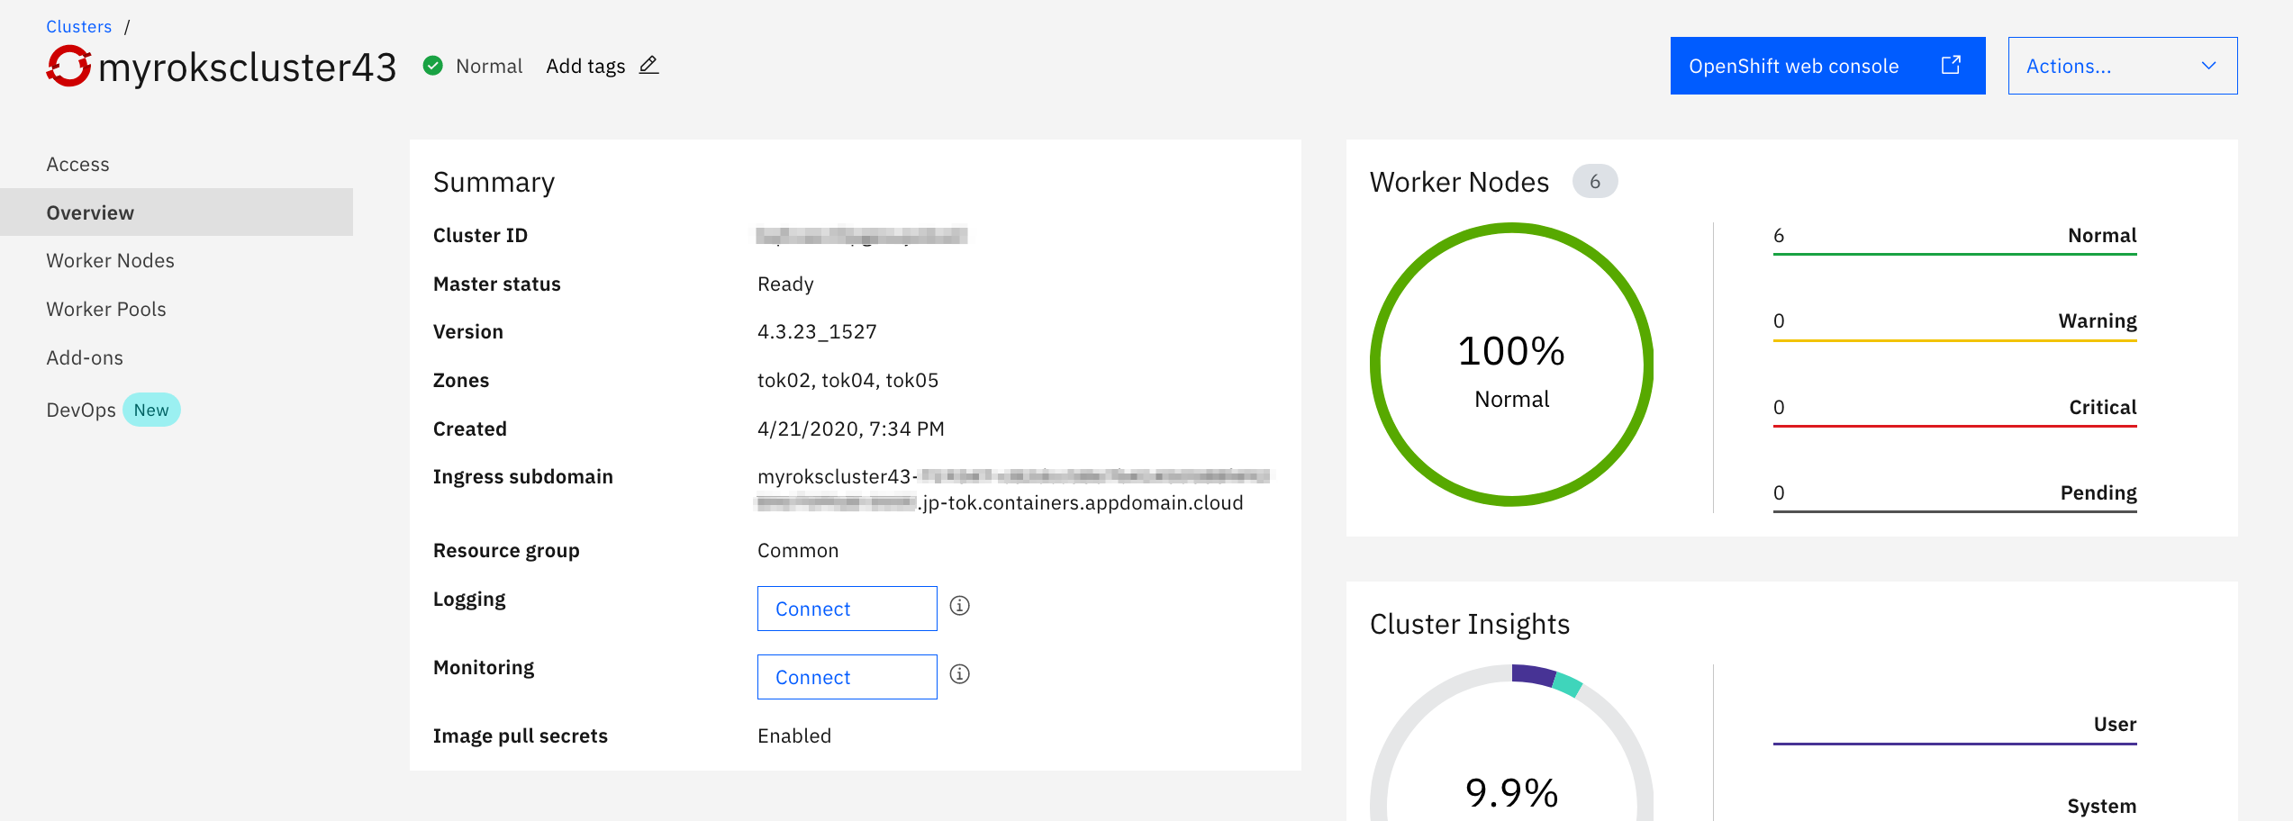The width and height of the screenshot is (2293, 821).
Task: Click the Ingress subdomain value
Action: point(1013,490)
